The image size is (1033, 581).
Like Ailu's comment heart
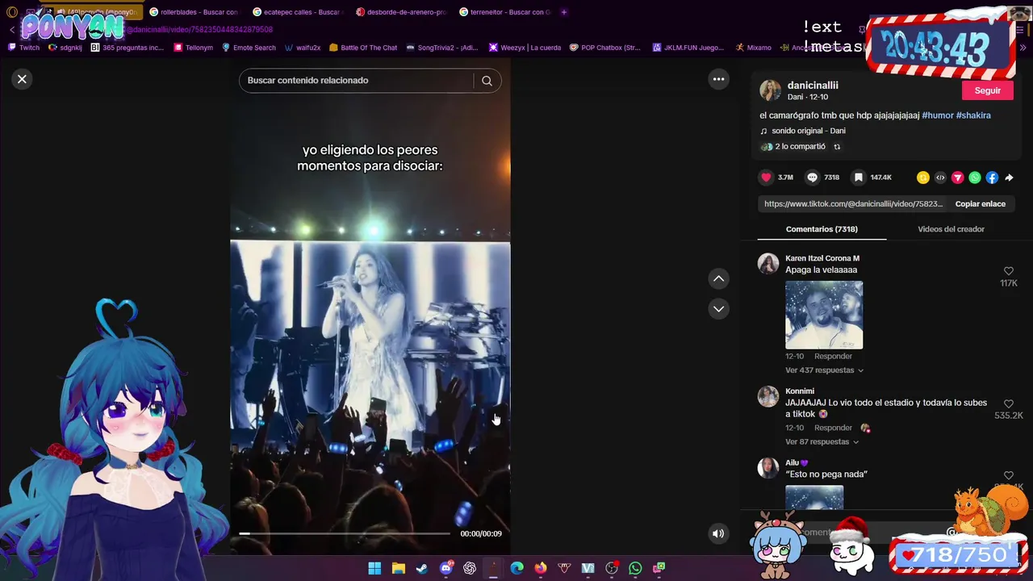pyautogui.click(x=1008, y=476)
